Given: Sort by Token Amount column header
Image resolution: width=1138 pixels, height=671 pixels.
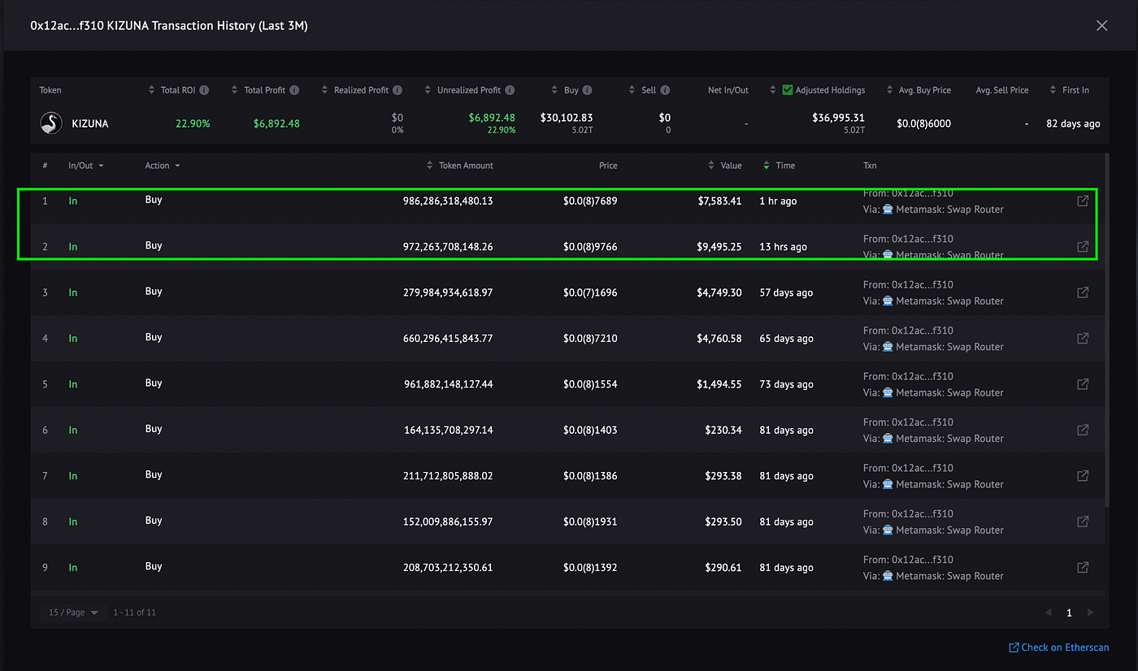Looking at the screenshot, I should [460, 166].
